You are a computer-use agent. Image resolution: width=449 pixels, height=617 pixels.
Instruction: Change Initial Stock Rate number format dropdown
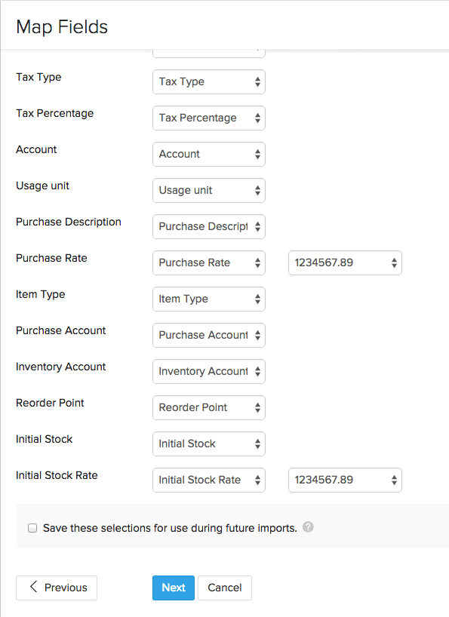tap(345, 480)
